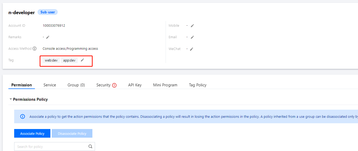Edit tags with the pencil icon
Viewport: 358px width, 151px height.
[82, 60]
